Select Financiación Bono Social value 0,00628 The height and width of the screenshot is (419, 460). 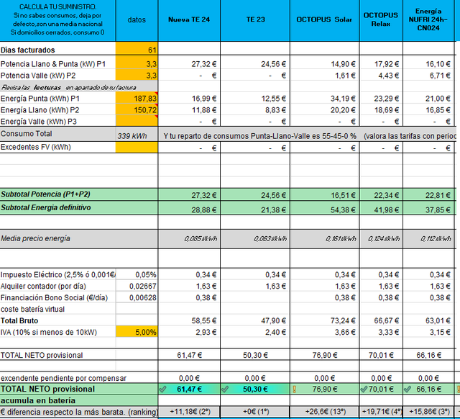(x=137, y=297)
